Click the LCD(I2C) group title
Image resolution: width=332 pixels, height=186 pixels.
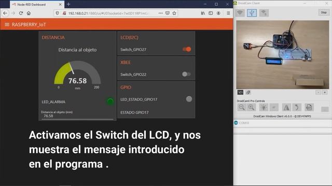[129, 38]
